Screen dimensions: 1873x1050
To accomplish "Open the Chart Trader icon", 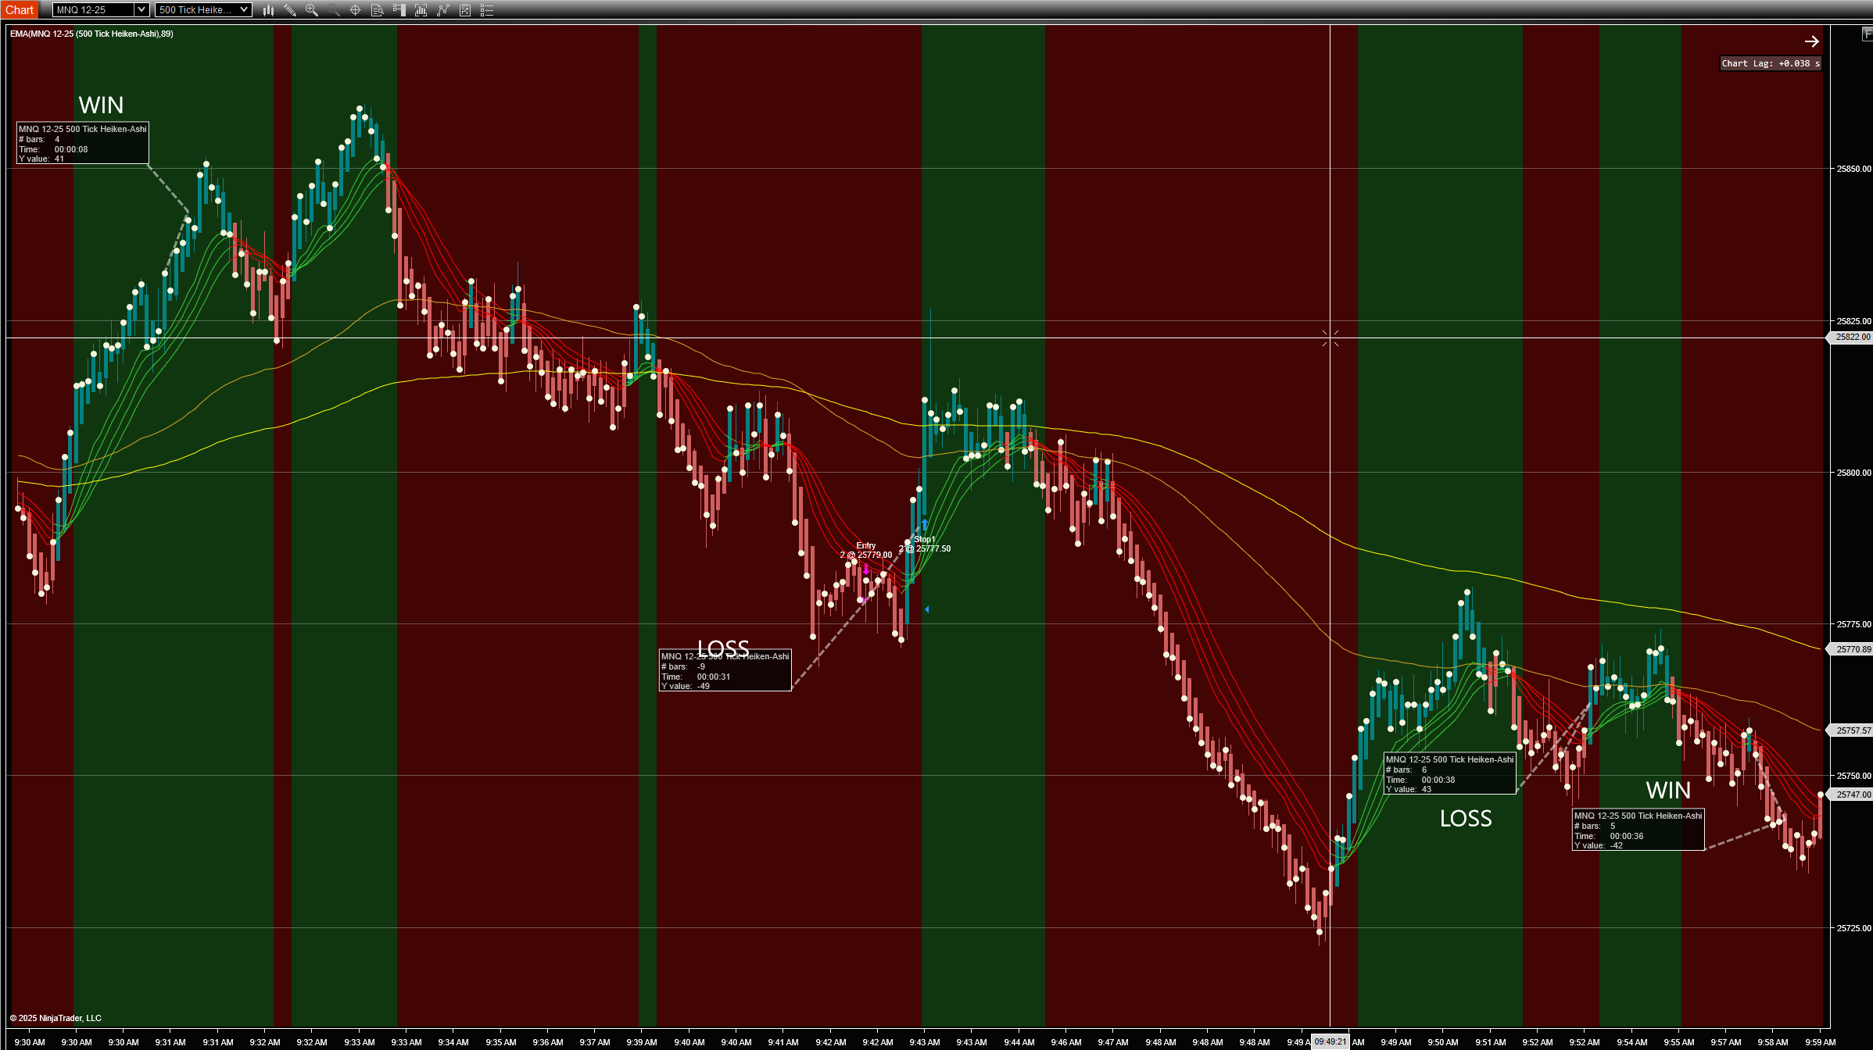I will tap(399, 10).
